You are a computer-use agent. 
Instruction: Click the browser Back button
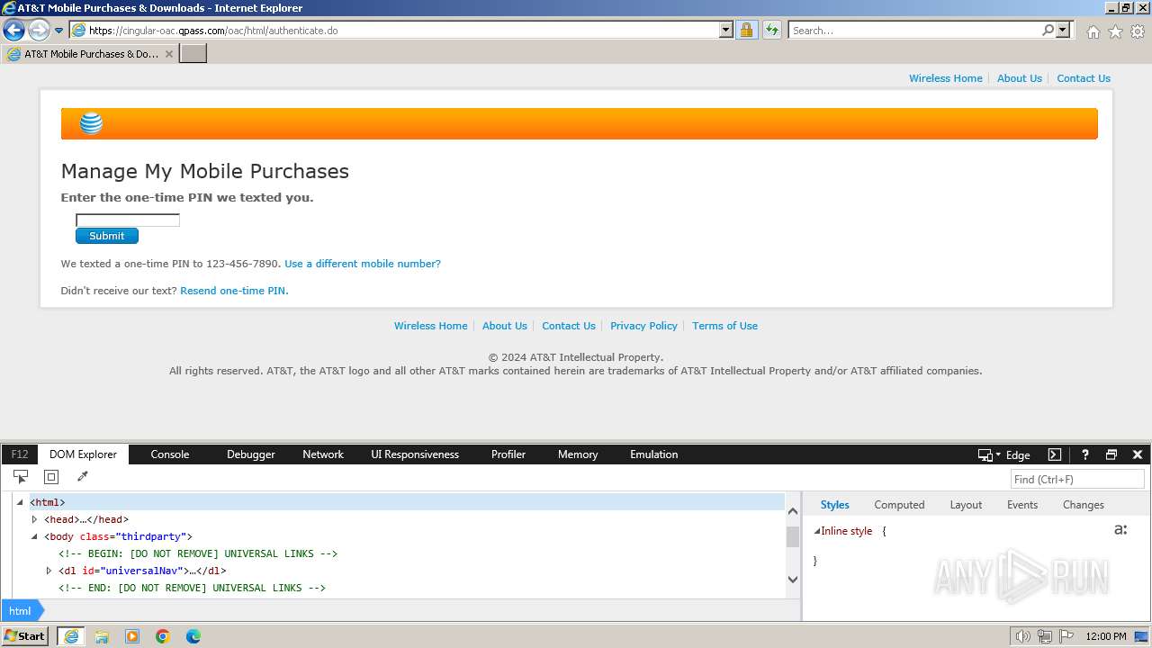(13, 31)
